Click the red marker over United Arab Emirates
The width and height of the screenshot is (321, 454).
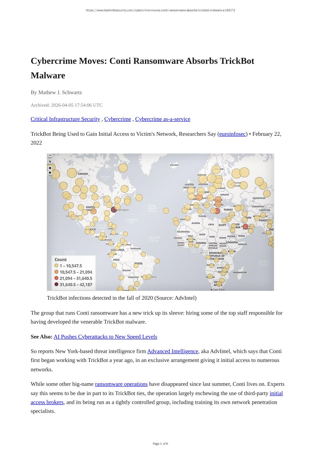point(245,227)
